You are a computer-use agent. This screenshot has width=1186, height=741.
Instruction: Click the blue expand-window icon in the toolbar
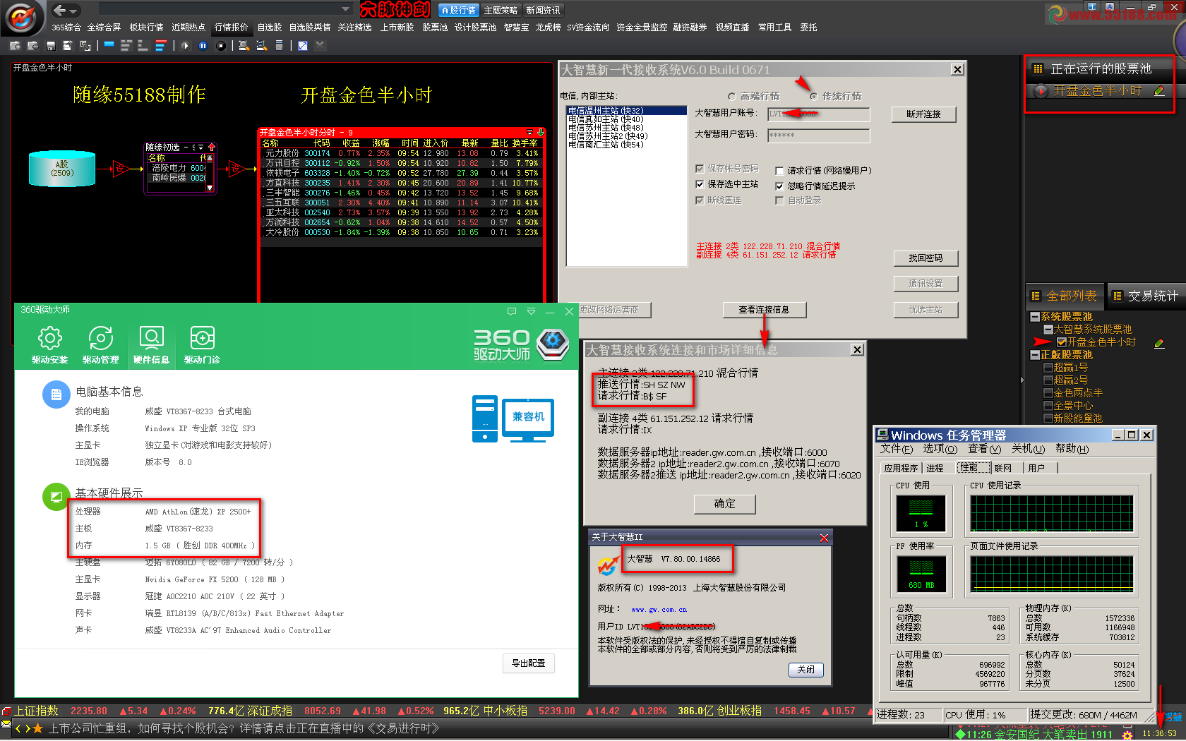pos(303,46)
